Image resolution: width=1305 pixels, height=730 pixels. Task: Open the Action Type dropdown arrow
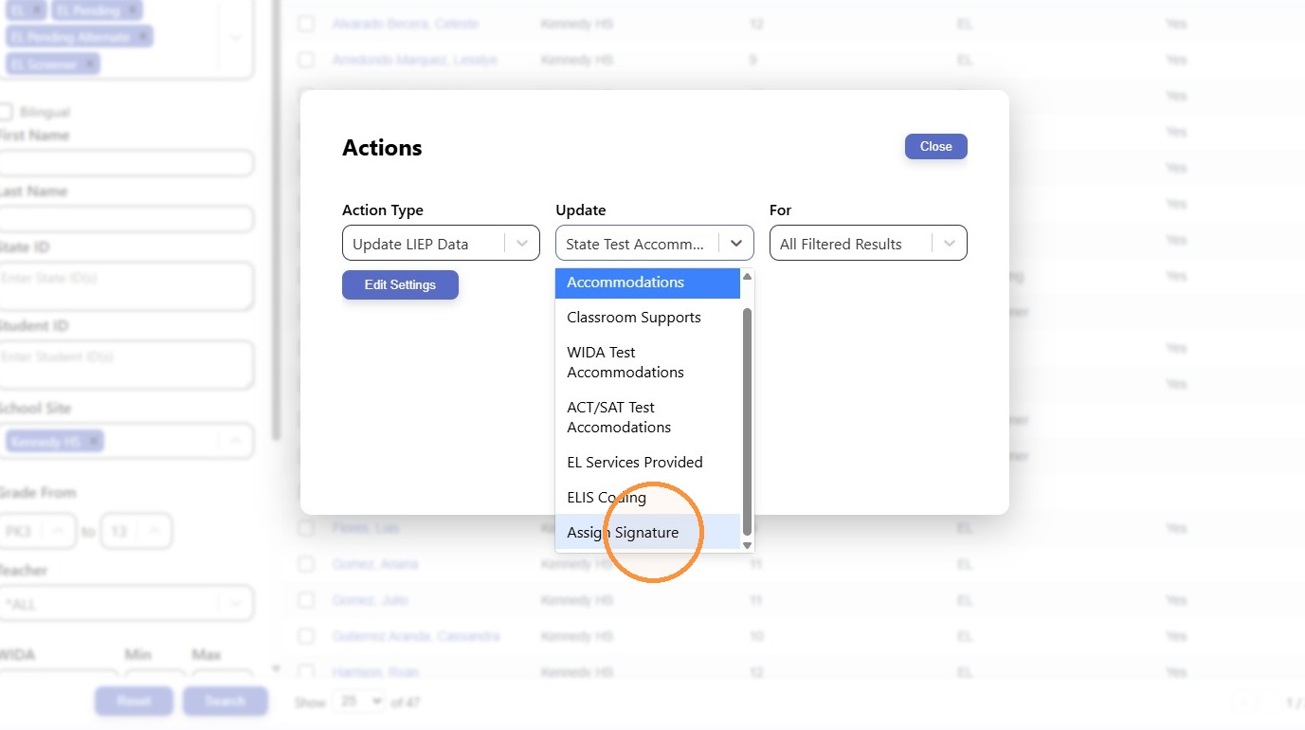[x=522, y=244]
